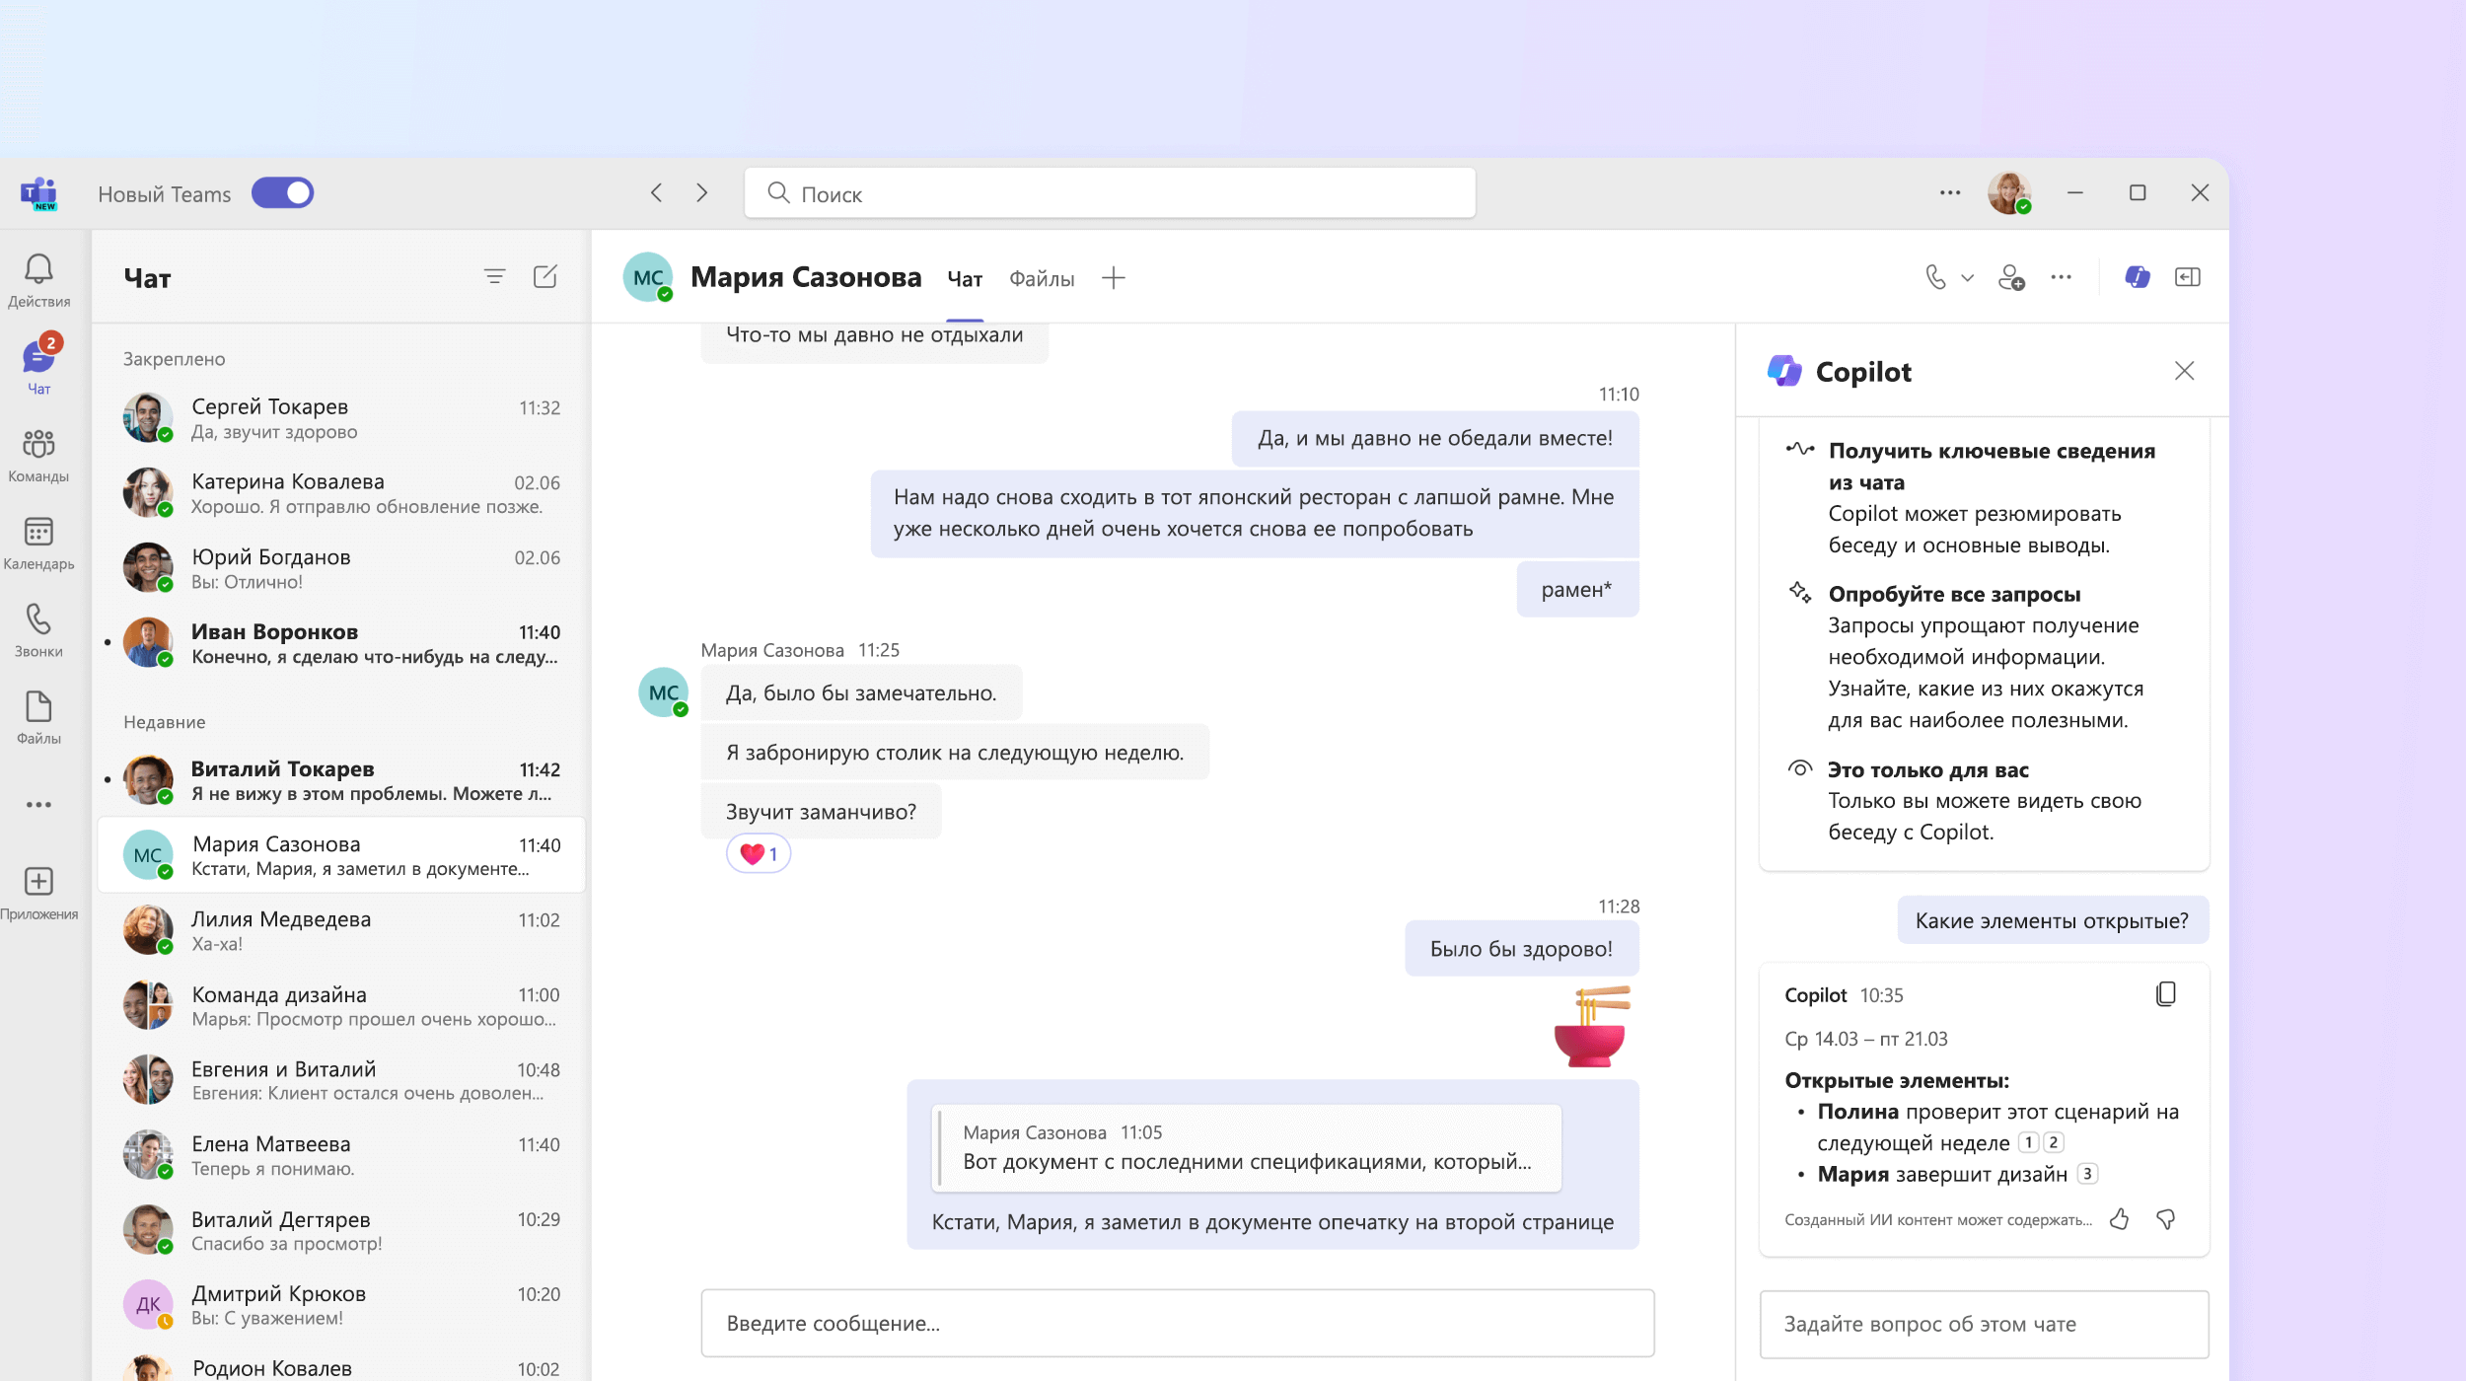Image resolution: width=2466 pixels, height=1381 pixels.
Task: Click the Звучит заманчиво? message
Action: pos(821,811)
